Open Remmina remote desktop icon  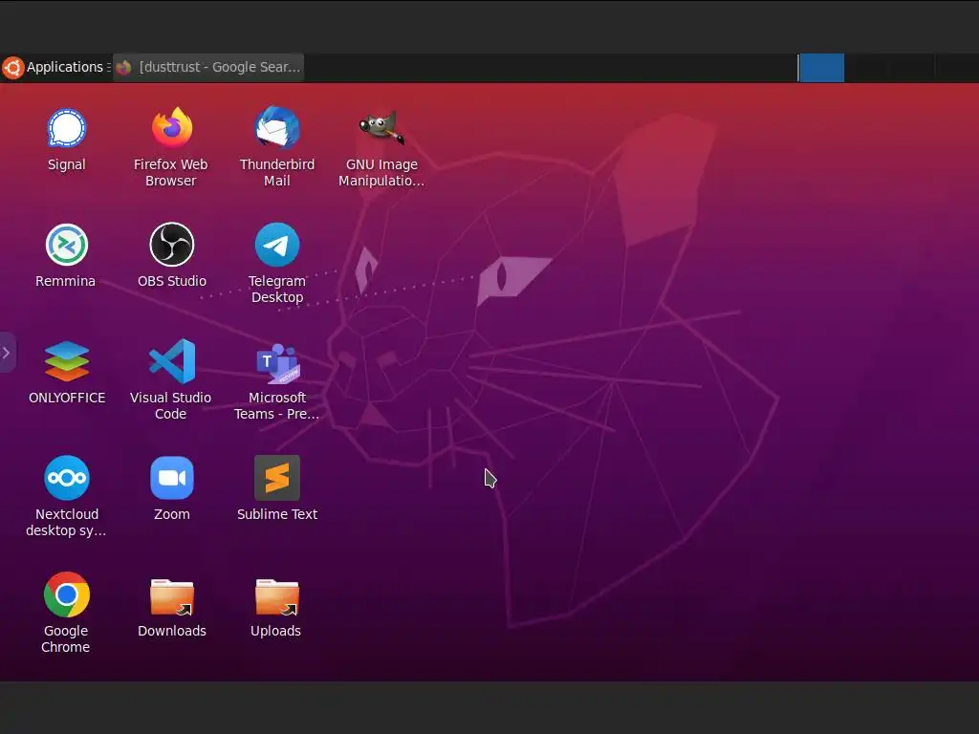pos(67,246)
